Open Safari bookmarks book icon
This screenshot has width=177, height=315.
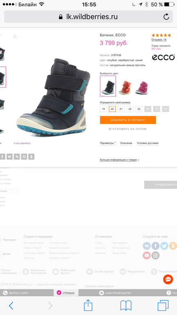point(126,306)
